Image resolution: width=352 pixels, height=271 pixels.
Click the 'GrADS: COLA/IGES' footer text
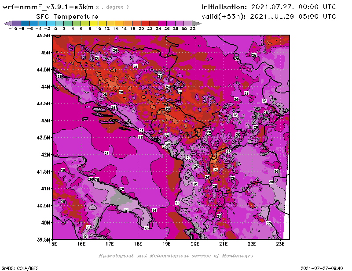tap(20, 268)
